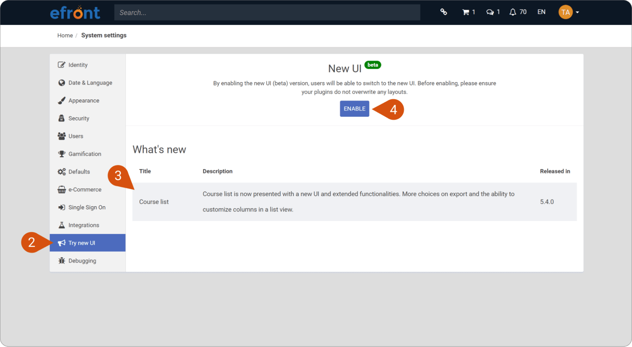Click the Identity edit icon in sidebar
This screenshot has width=632, height=347.
61,65
